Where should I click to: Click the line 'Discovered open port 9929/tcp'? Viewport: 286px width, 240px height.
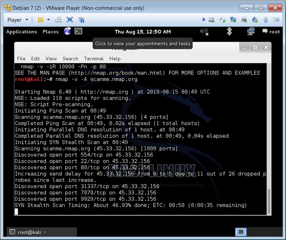point(85,199)
